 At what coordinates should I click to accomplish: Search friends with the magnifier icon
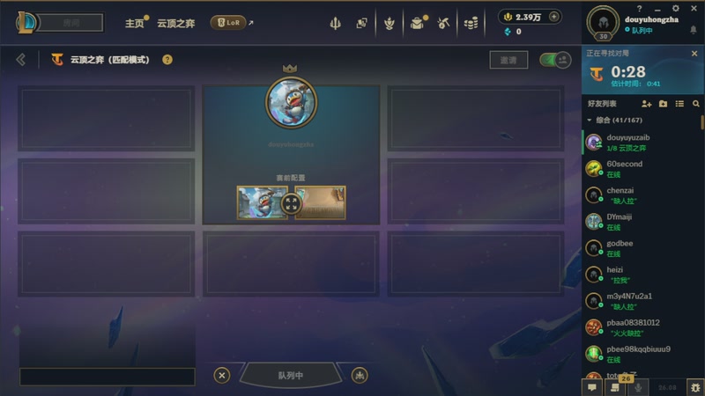coord(696,104)
